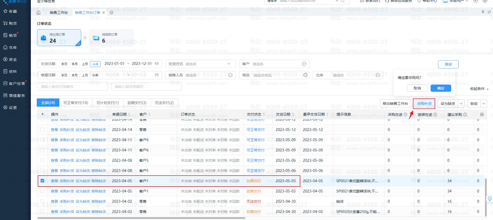Screen dimensions: 493x220
Task: Open the 设为缺货 dropdown arrow
Action: 461,103
